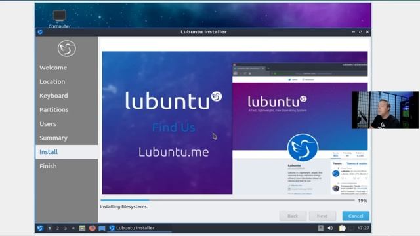Switch to workspace 1 in the taskbar
This screenshot has height=236, width=420.
tap(49, 228)
